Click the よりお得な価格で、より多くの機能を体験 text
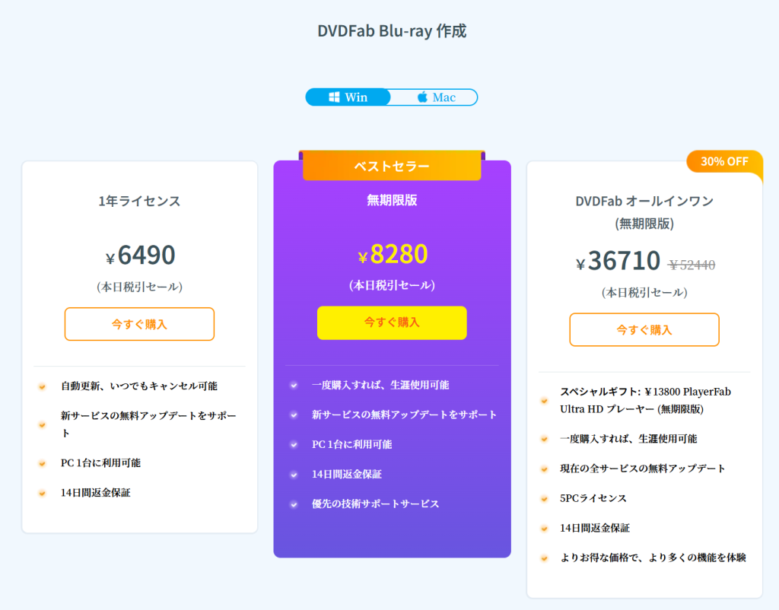779x610 pixels. click(x=653, y=558)
